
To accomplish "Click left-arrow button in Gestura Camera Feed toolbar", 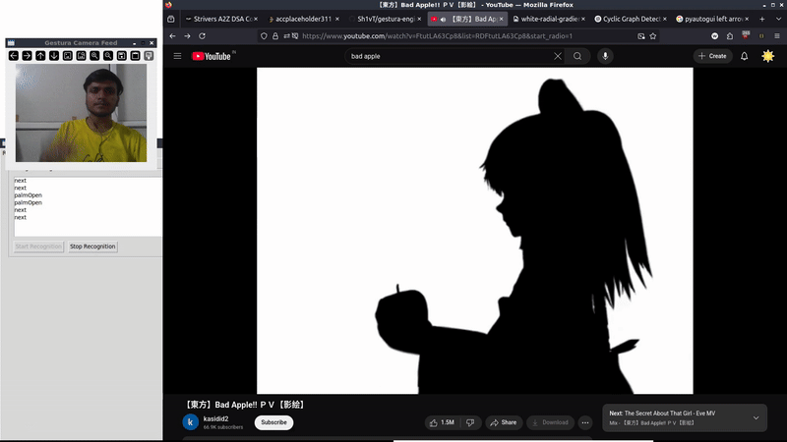I will (14, 56).
